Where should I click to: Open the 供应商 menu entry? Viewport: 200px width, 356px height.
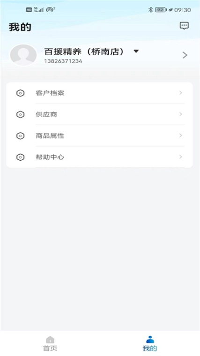pyautogui.click(x=99, y=114)
